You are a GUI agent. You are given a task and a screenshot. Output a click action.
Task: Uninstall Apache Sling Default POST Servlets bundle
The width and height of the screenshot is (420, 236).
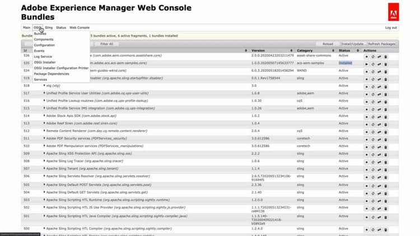point(386,186)
